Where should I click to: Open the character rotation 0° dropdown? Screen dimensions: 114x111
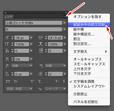tap(65, 74)
